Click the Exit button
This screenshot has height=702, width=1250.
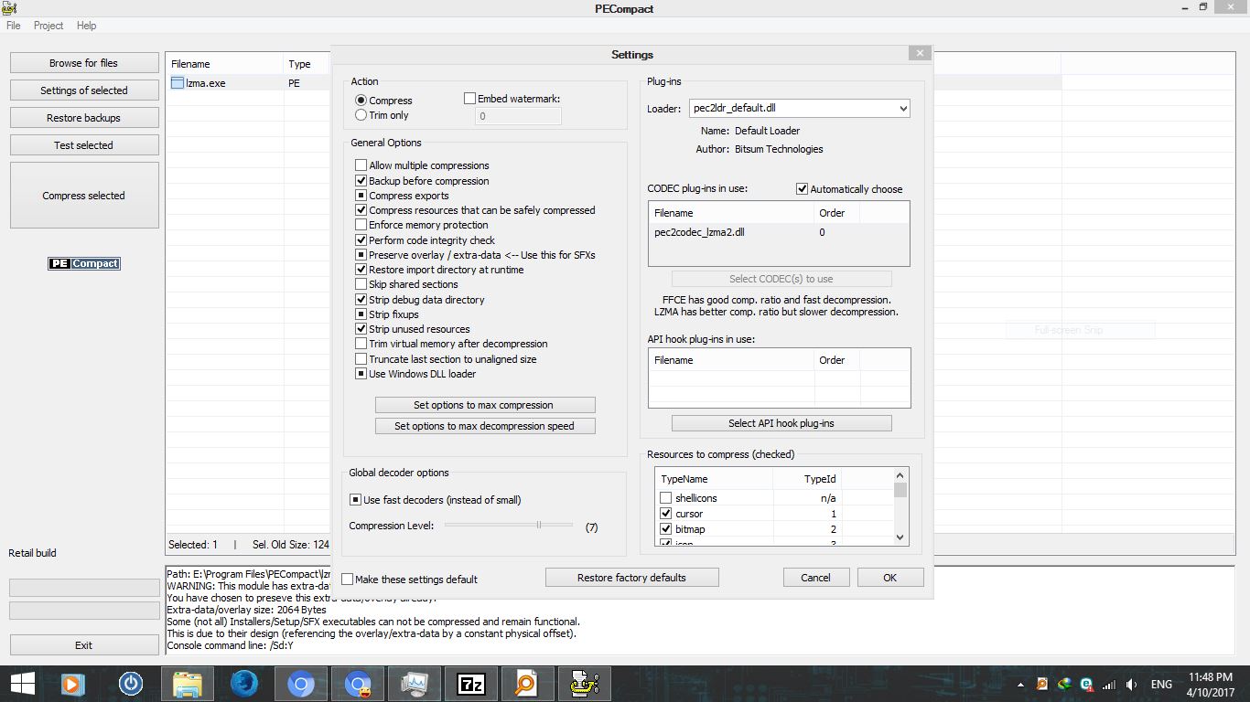tap(84, 645)
